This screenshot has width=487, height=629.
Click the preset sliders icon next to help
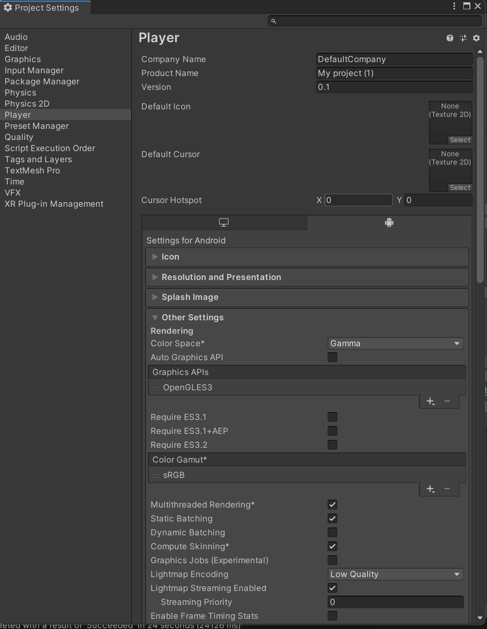(x=463, y=38)
